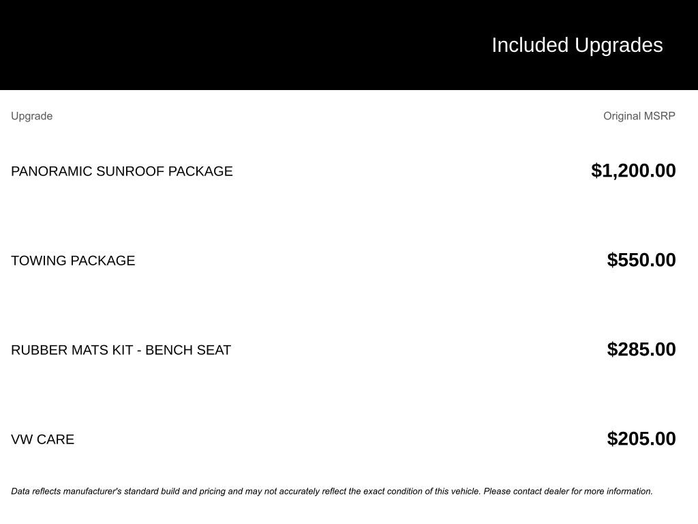Image resolution: width=698 pixels, height=524 pixels.
Task: Click the word "TOWING"
Action: 38,261
